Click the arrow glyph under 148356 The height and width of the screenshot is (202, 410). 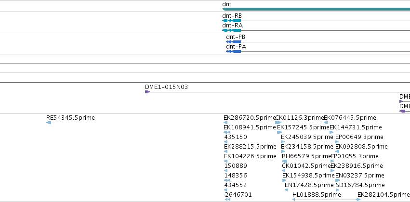pyautogui.click(x=227, y=180)
